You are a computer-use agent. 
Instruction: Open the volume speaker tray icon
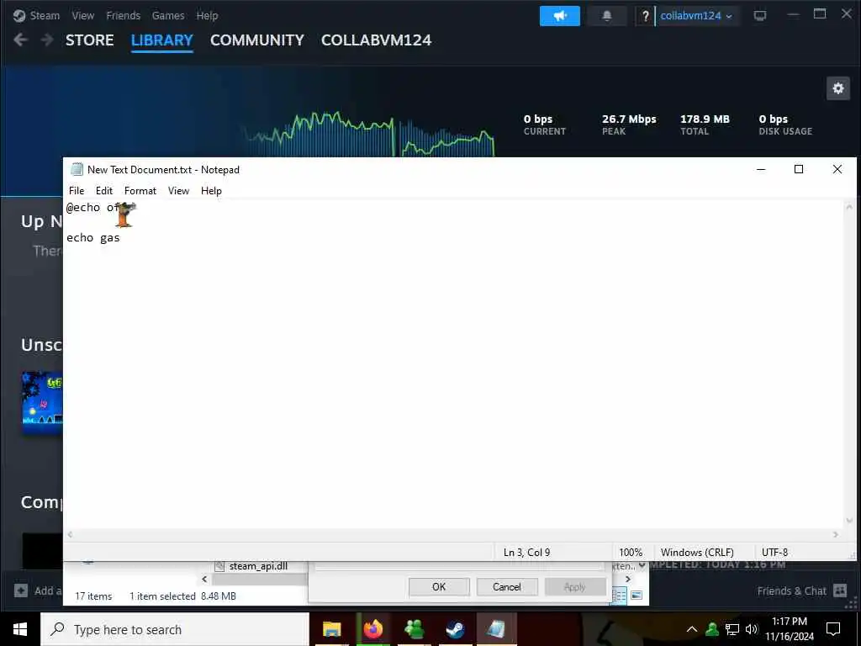752,629
